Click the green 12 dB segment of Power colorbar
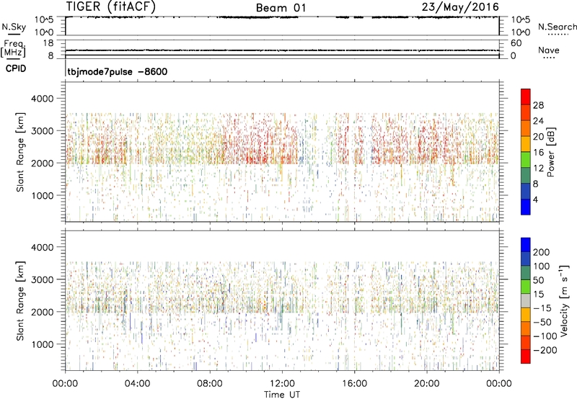 click(x=526, y=160)
